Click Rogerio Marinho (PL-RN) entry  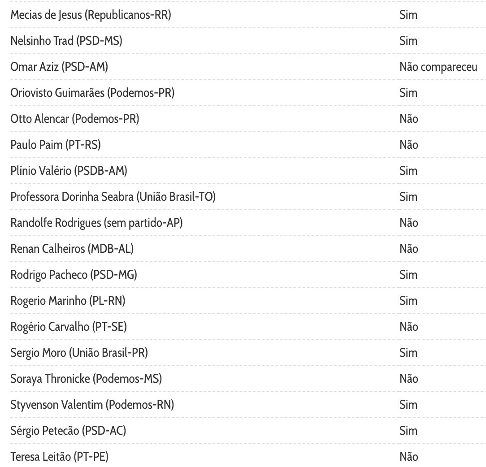(x=68, y=301)
